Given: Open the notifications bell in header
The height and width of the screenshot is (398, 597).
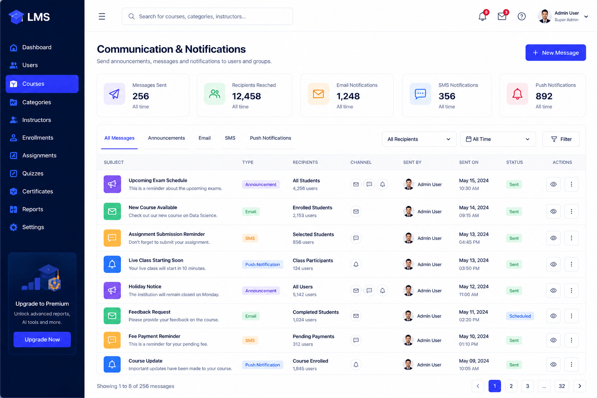Looking at the screenshot, I should (x=482, y=16).
